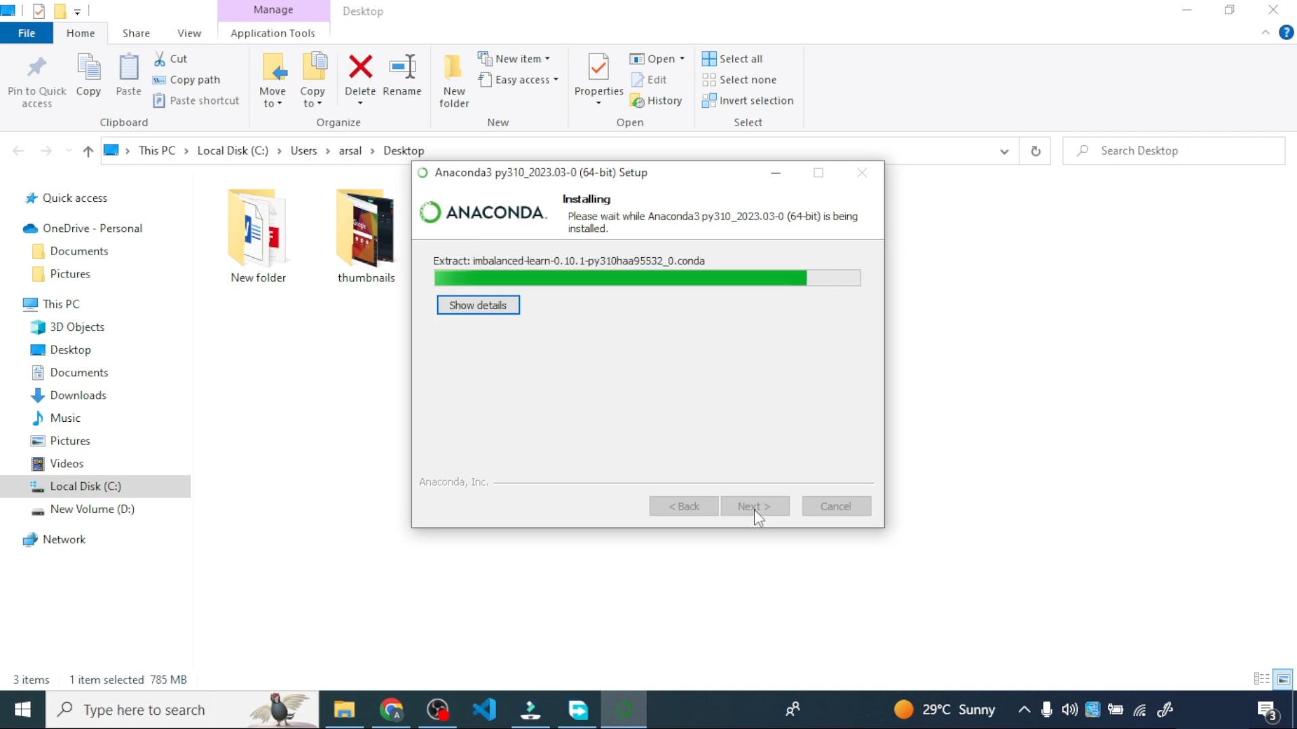Click the Anaconda installation progress bar
Screen dimensions: 1297x729
646,278
